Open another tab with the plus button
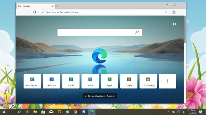206x115 pixels. click(x=58, y=6)
